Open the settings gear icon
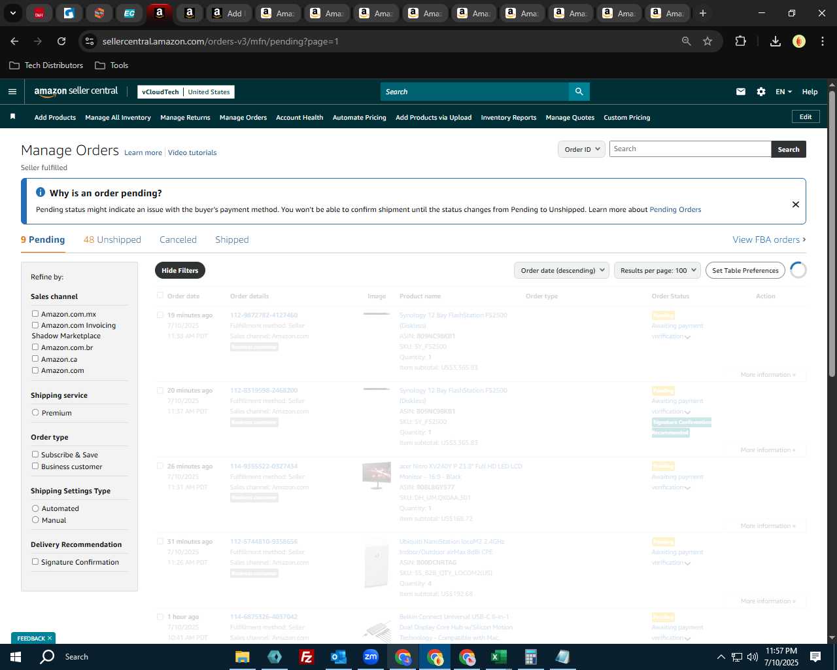837x670 pixels. [761, 92]
